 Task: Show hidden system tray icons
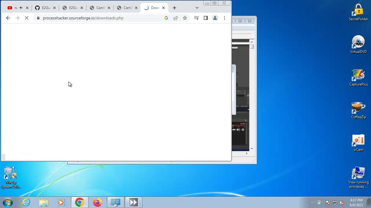[312, 203]
